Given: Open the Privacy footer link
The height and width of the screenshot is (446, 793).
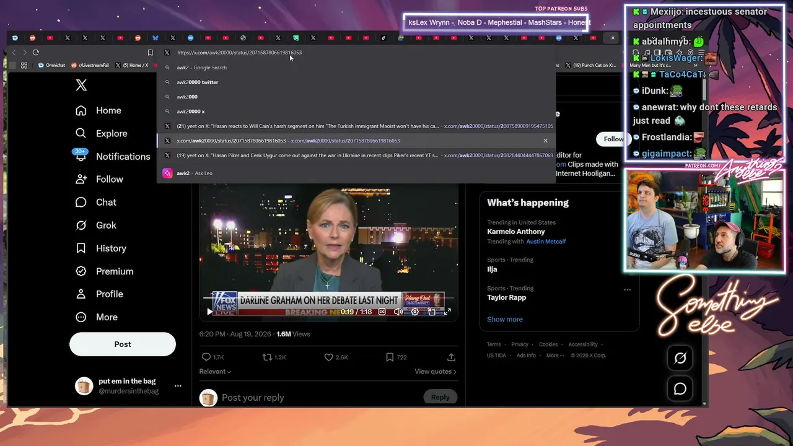Looking at the screenshot, I should 520,344.
